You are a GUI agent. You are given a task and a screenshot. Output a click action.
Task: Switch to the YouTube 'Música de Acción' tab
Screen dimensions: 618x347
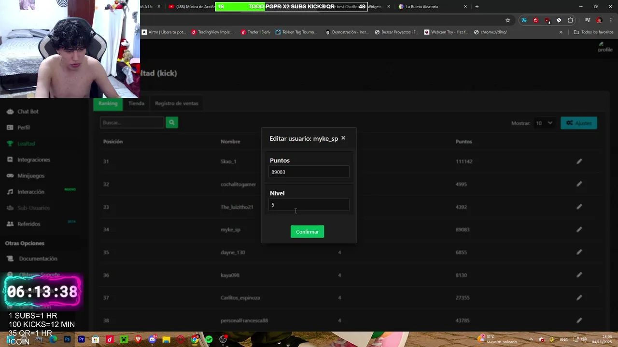pyautogui.click(x=191, y=7)
